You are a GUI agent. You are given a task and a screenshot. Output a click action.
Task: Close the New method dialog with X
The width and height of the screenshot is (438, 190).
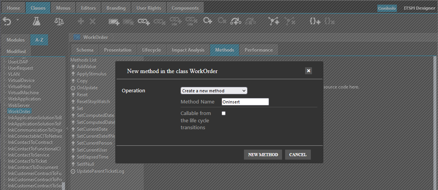308,71
